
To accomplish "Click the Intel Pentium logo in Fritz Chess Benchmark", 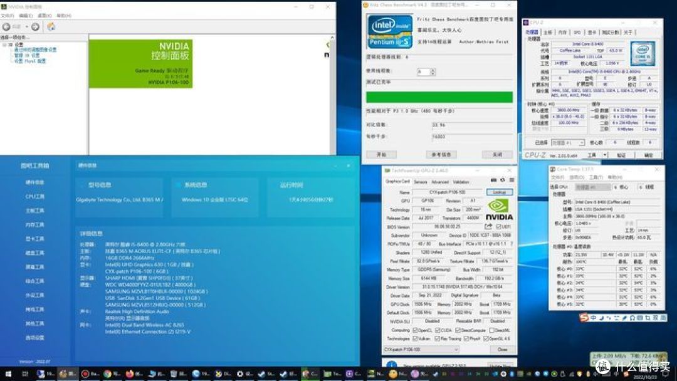I will 390,31.
